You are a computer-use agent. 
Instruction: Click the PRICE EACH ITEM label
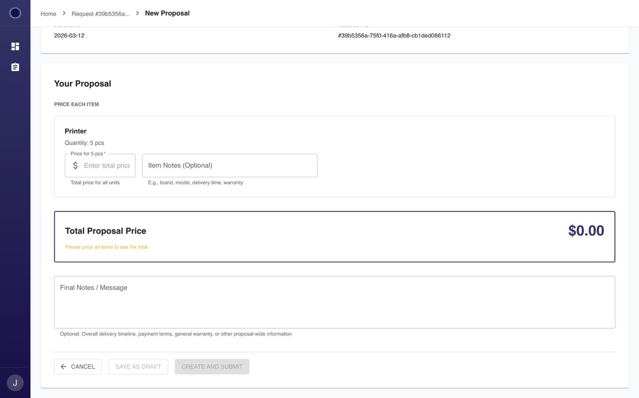tap(76, 105)
